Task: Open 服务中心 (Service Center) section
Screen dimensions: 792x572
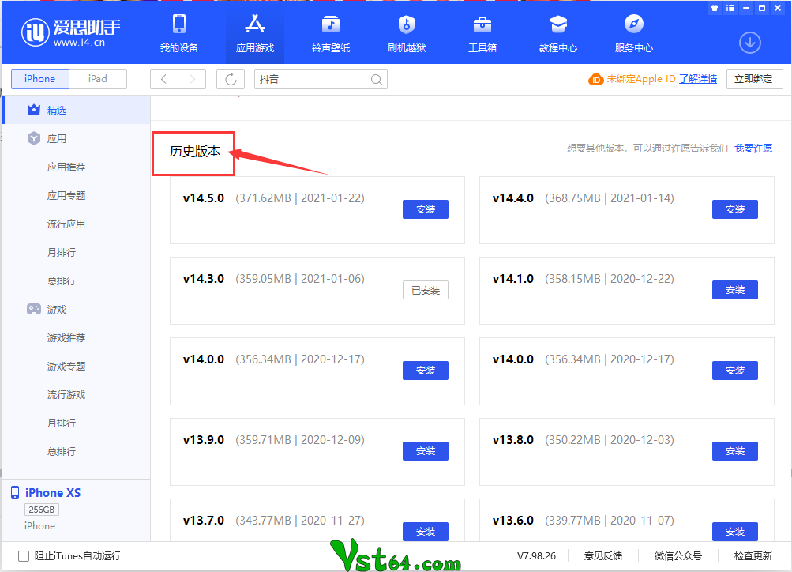Action: point(633,33)
